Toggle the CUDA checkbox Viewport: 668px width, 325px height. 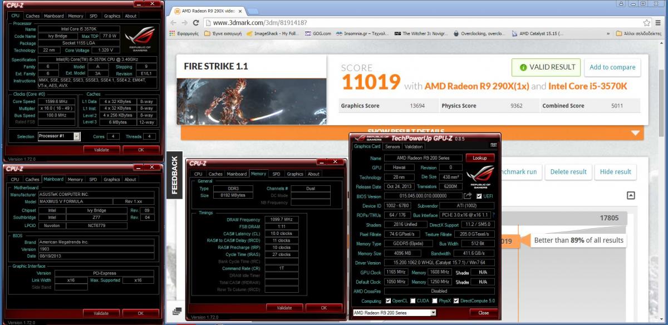click(x=413, y=301)
